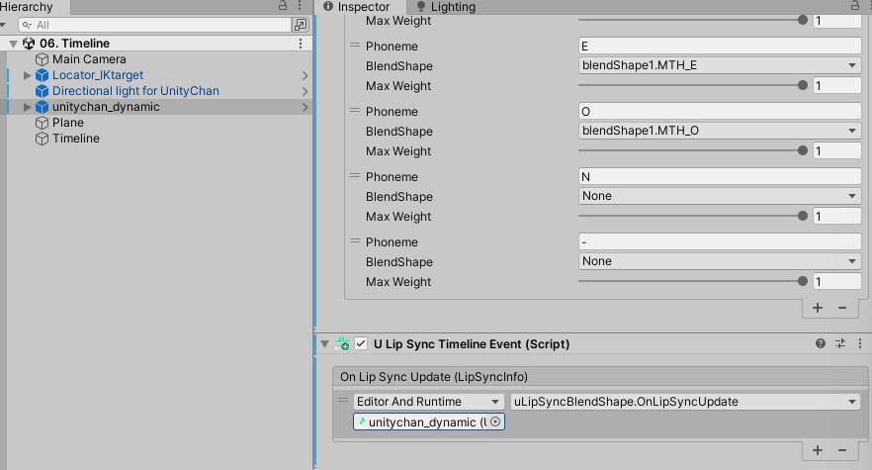Open prefab view for Locator_IKtarget arrow
This screenshot has height=470, width=872.
305,75
